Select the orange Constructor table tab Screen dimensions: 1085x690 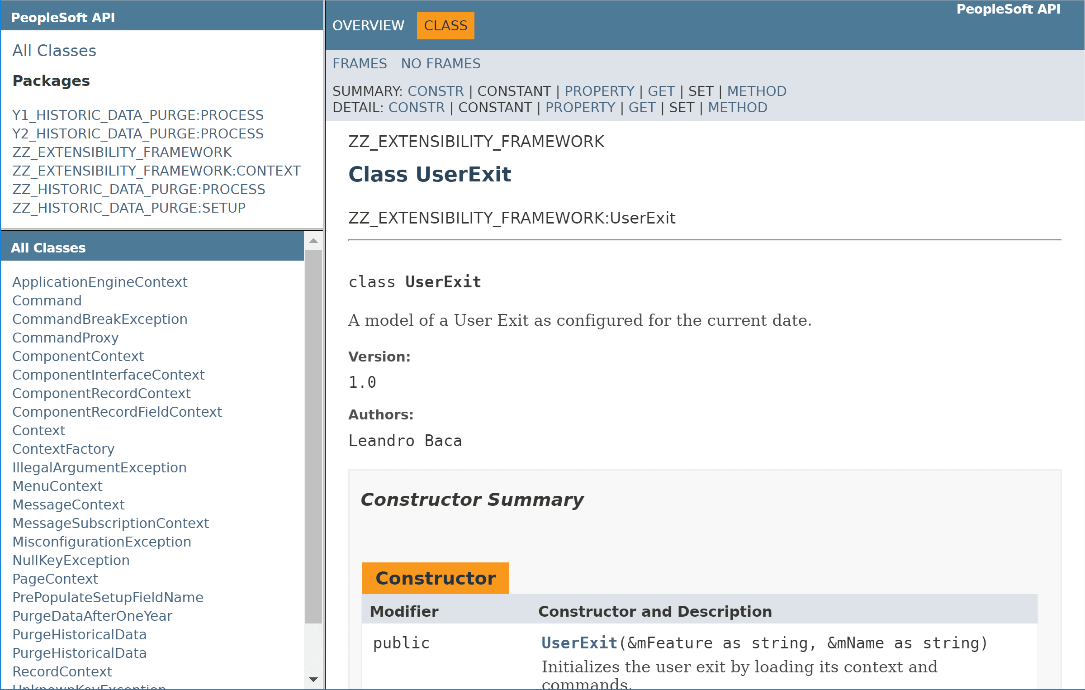point(435,578)
